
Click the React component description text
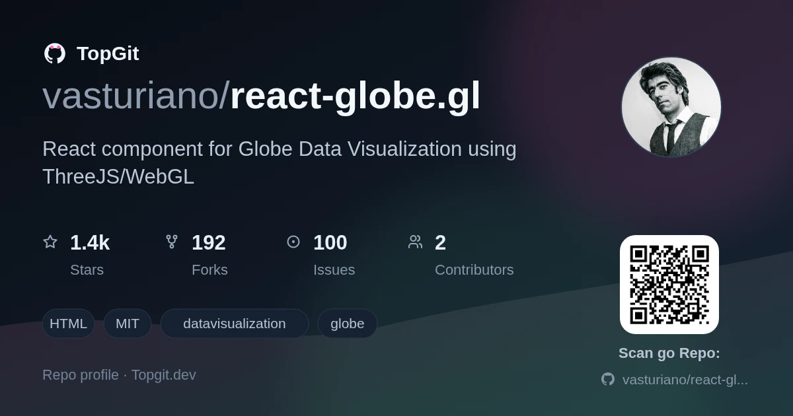coord(280,163)
